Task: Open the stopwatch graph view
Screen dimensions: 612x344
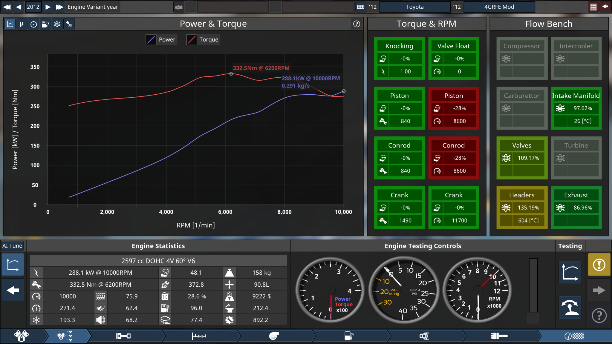Action: click(33, 24)
